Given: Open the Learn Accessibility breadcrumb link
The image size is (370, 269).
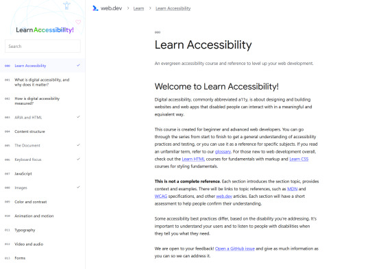Looking at the screenshot, I should pyautogui.click(x=173, y=8).
